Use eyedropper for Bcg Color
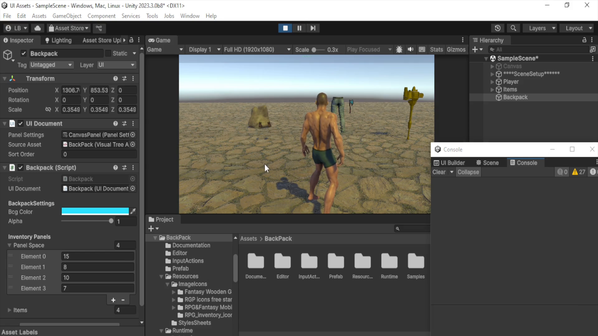Viewport: 598px width, 336px height. [133, 211]
